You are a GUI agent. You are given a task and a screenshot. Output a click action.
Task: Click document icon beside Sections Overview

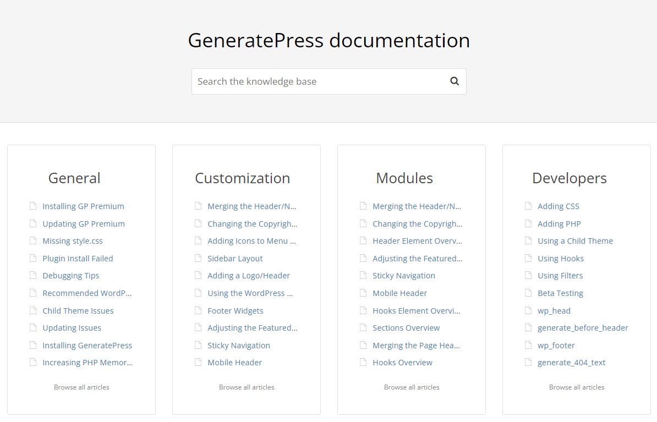[x=363, y=328]
